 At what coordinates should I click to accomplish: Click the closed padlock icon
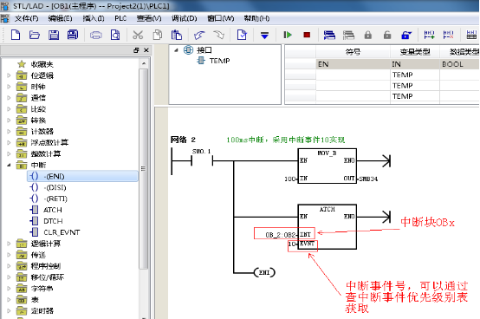[368, 35]
